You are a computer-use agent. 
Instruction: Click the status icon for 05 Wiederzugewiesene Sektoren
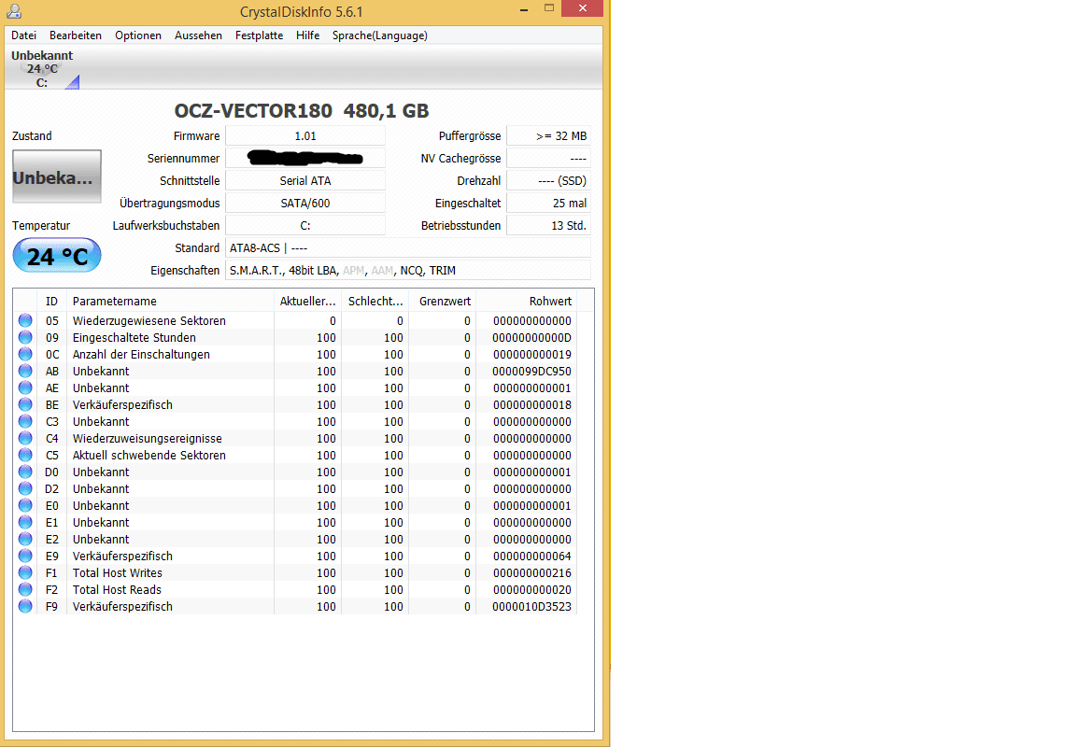25,320
